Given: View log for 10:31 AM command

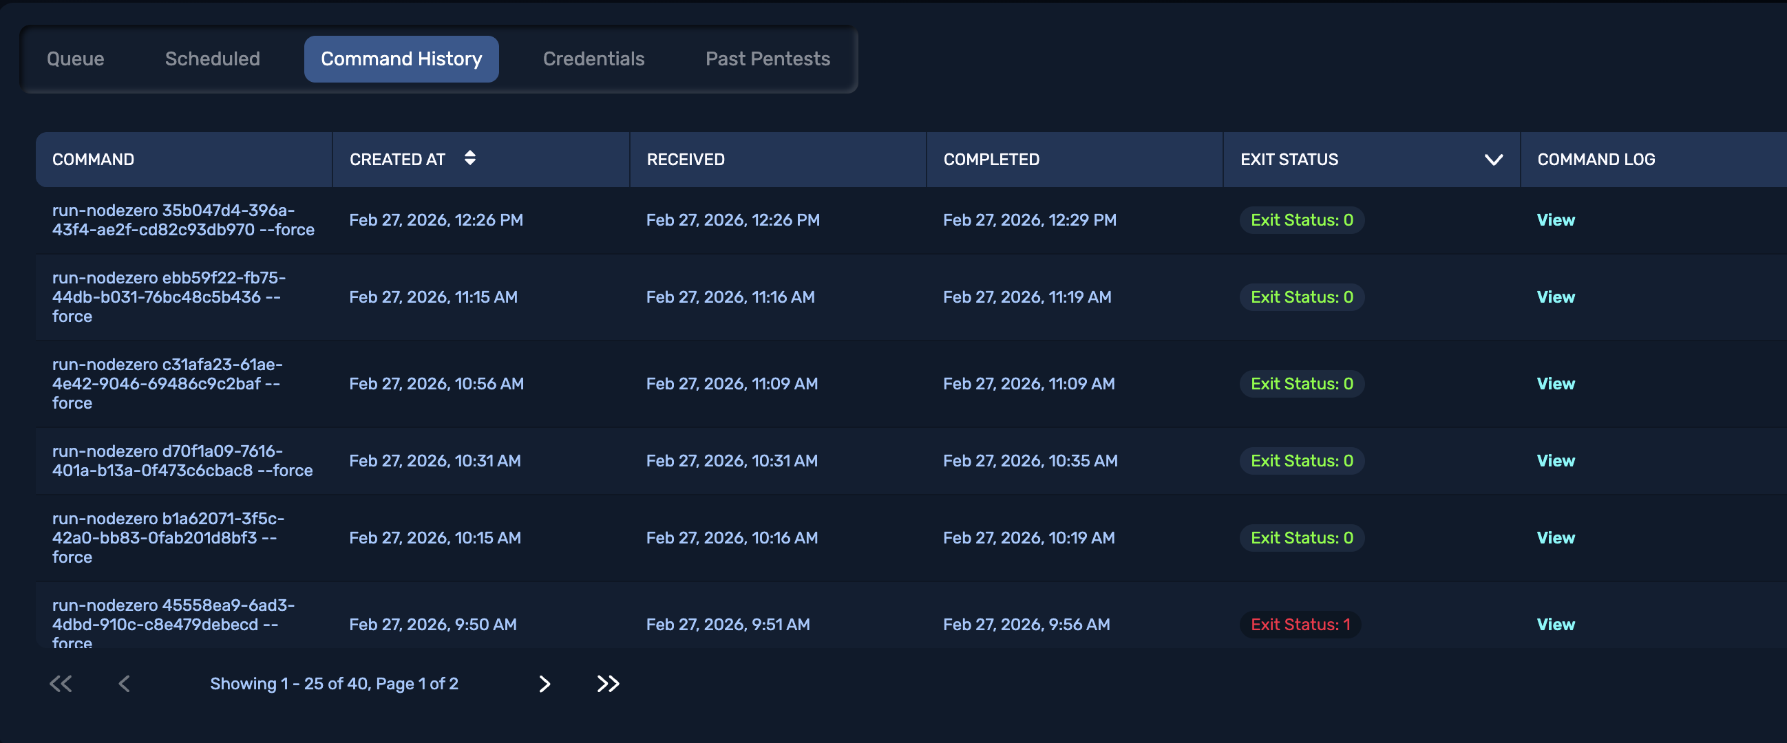Looking at the screenshot, I should [x=1555, y=461].
